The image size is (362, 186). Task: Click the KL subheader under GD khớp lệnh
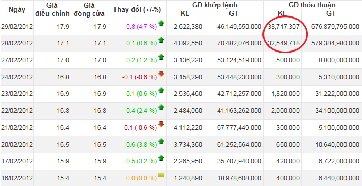[x=185, y=13]
